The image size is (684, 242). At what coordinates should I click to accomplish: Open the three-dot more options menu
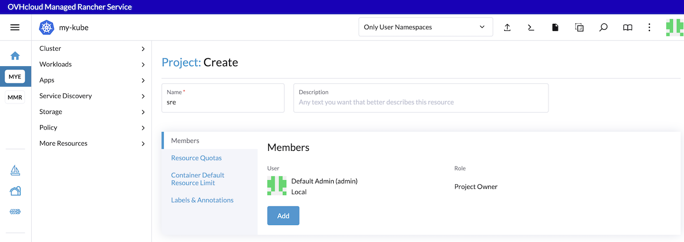[x=649, y=27]
